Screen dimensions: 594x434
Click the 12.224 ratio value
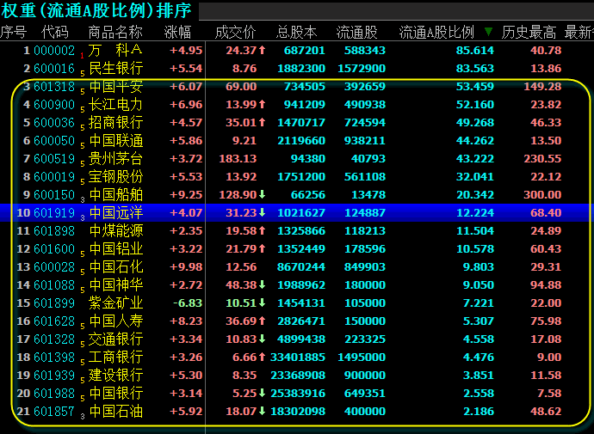475,213
